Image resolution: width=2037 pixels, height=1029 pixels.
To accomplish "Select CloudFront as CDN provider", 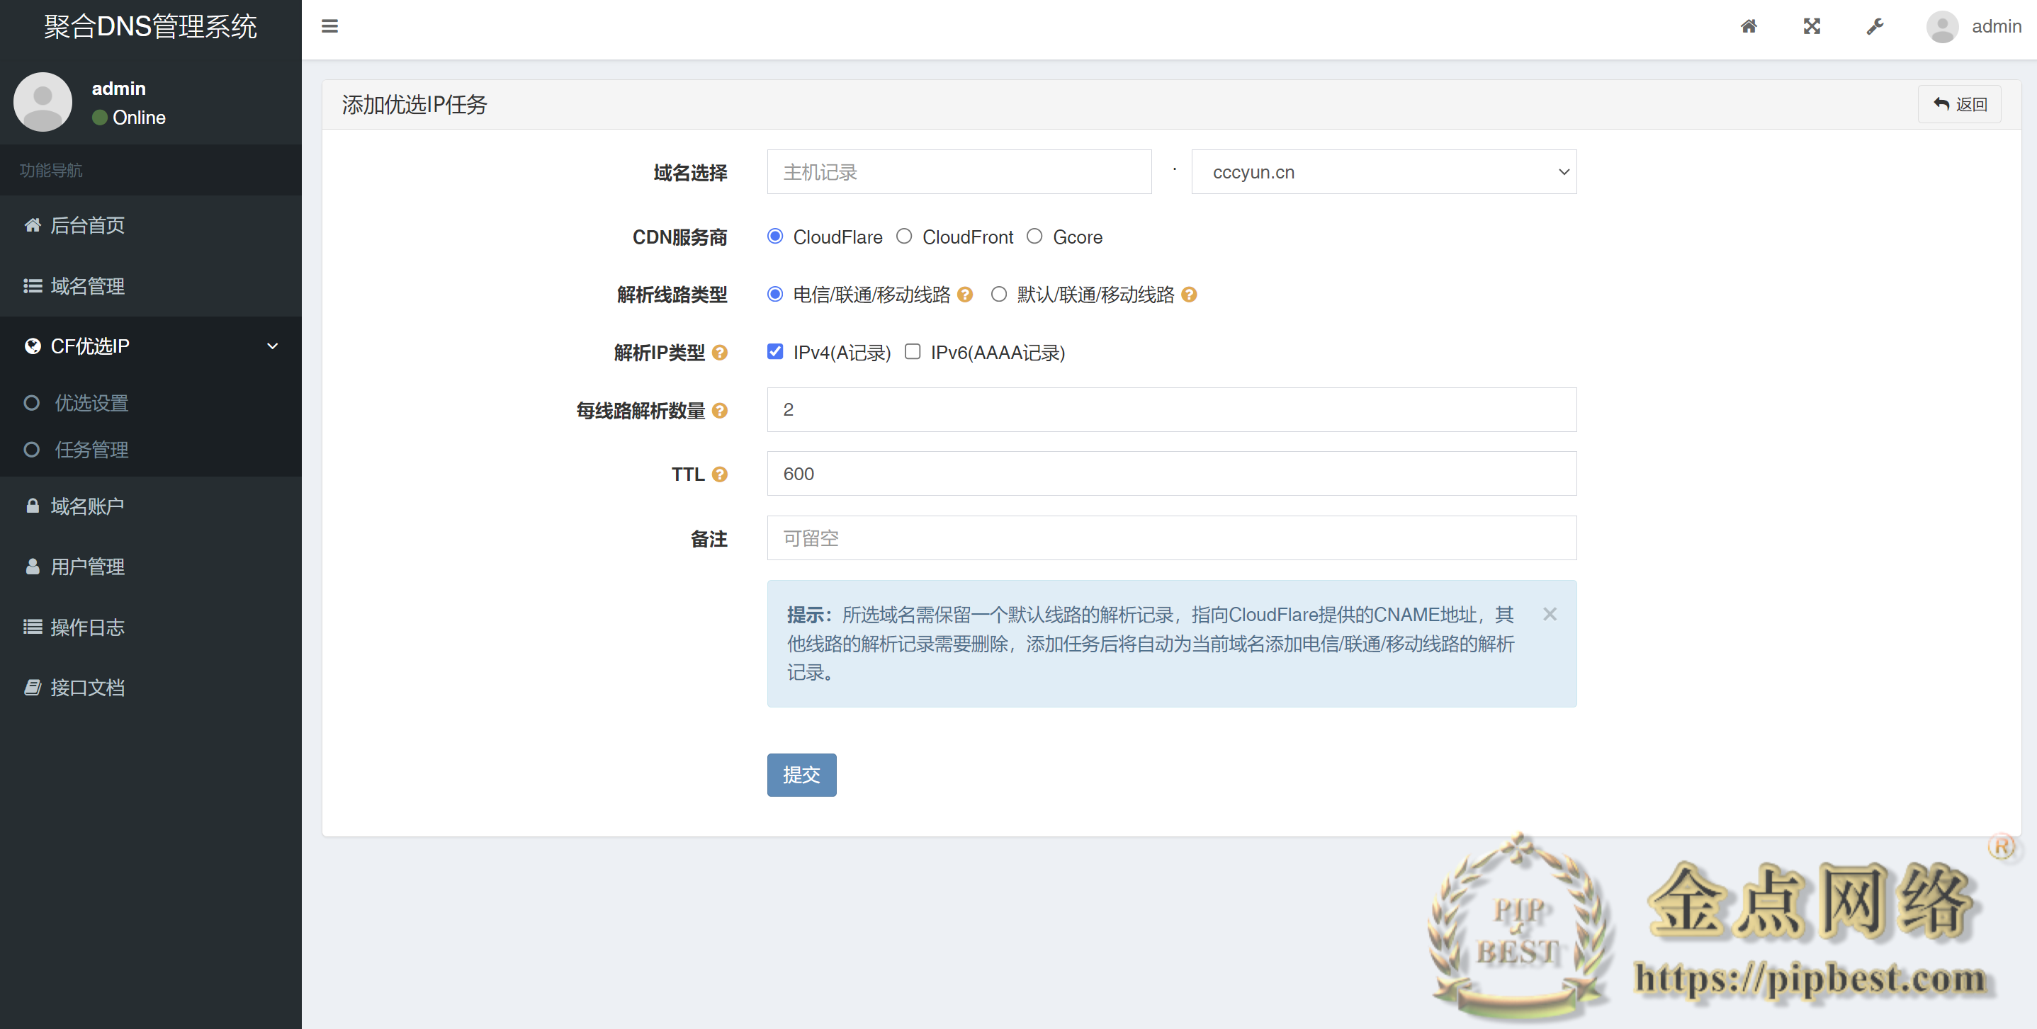I will point(904,237).
